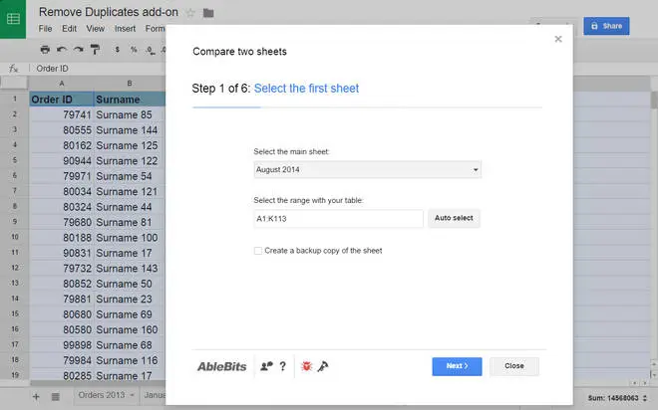Viewport: 658px width, 410px height.
Task: Click the redo arrow icon
Action: (78, 49)
